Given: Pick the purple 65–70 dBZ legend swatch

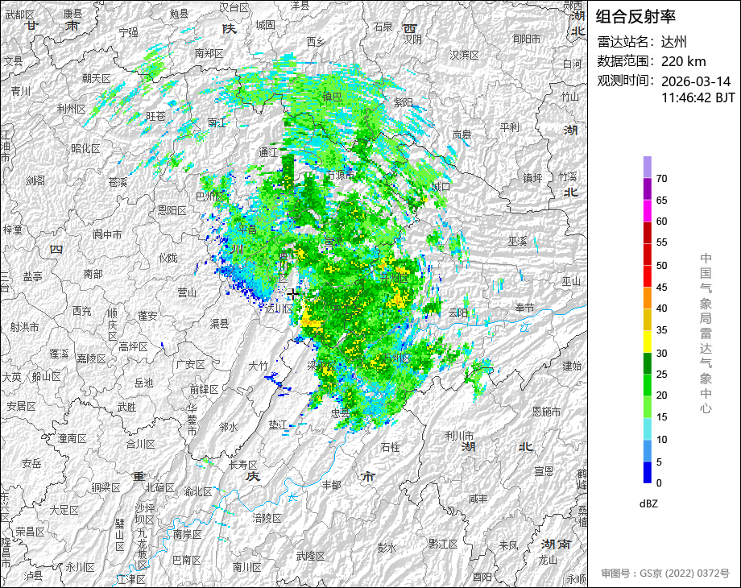Looking at the screenshot, I should pyautogui.click(x=648, y=188).
